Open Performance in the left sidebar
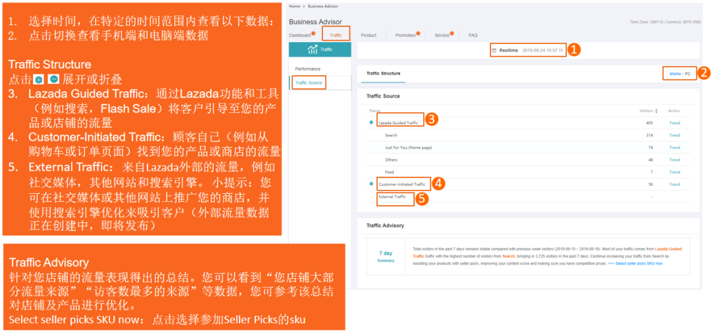 click(307, 69)
